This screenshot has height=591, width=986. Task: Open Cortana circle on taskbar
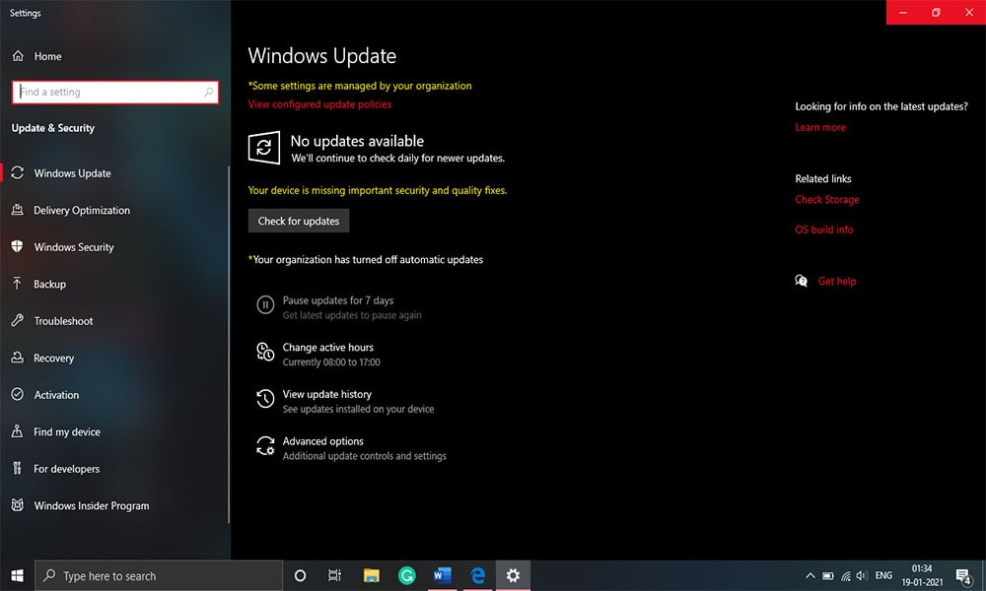[300, 575]
